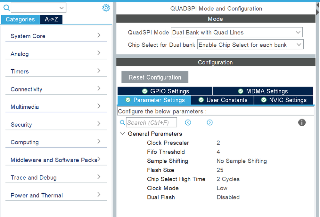The image size is (320, 217).
Task: Open the MDMA Settings tab
Action: [263, 91]
